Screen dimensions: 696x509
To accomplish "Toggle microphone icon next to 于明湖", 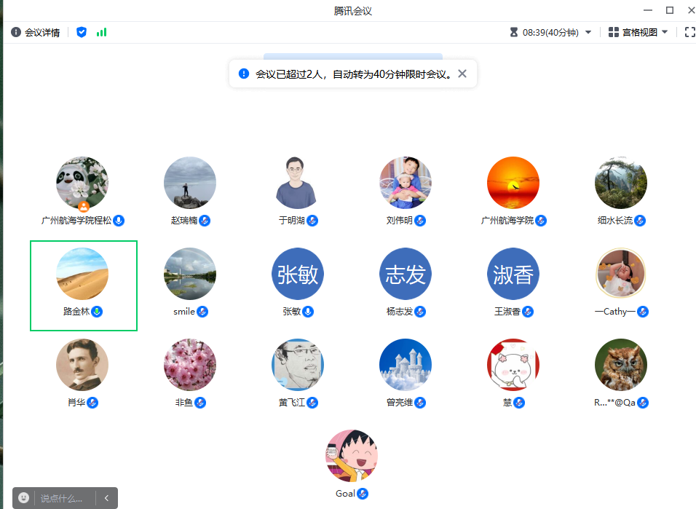I will point(312,221).
